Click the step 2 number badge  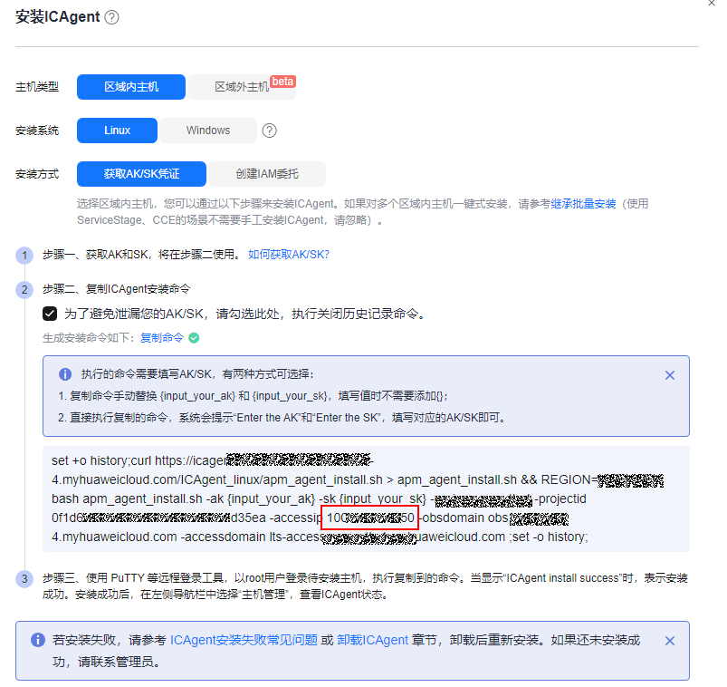(x=24, y=290)
